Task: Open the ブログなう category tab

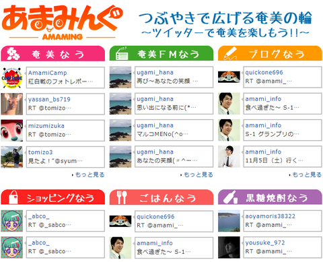Action: [270, 53]
